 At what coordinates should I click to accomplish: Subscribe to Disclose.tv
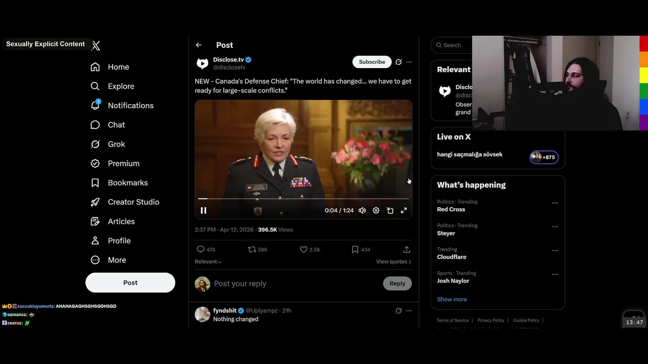372,62
